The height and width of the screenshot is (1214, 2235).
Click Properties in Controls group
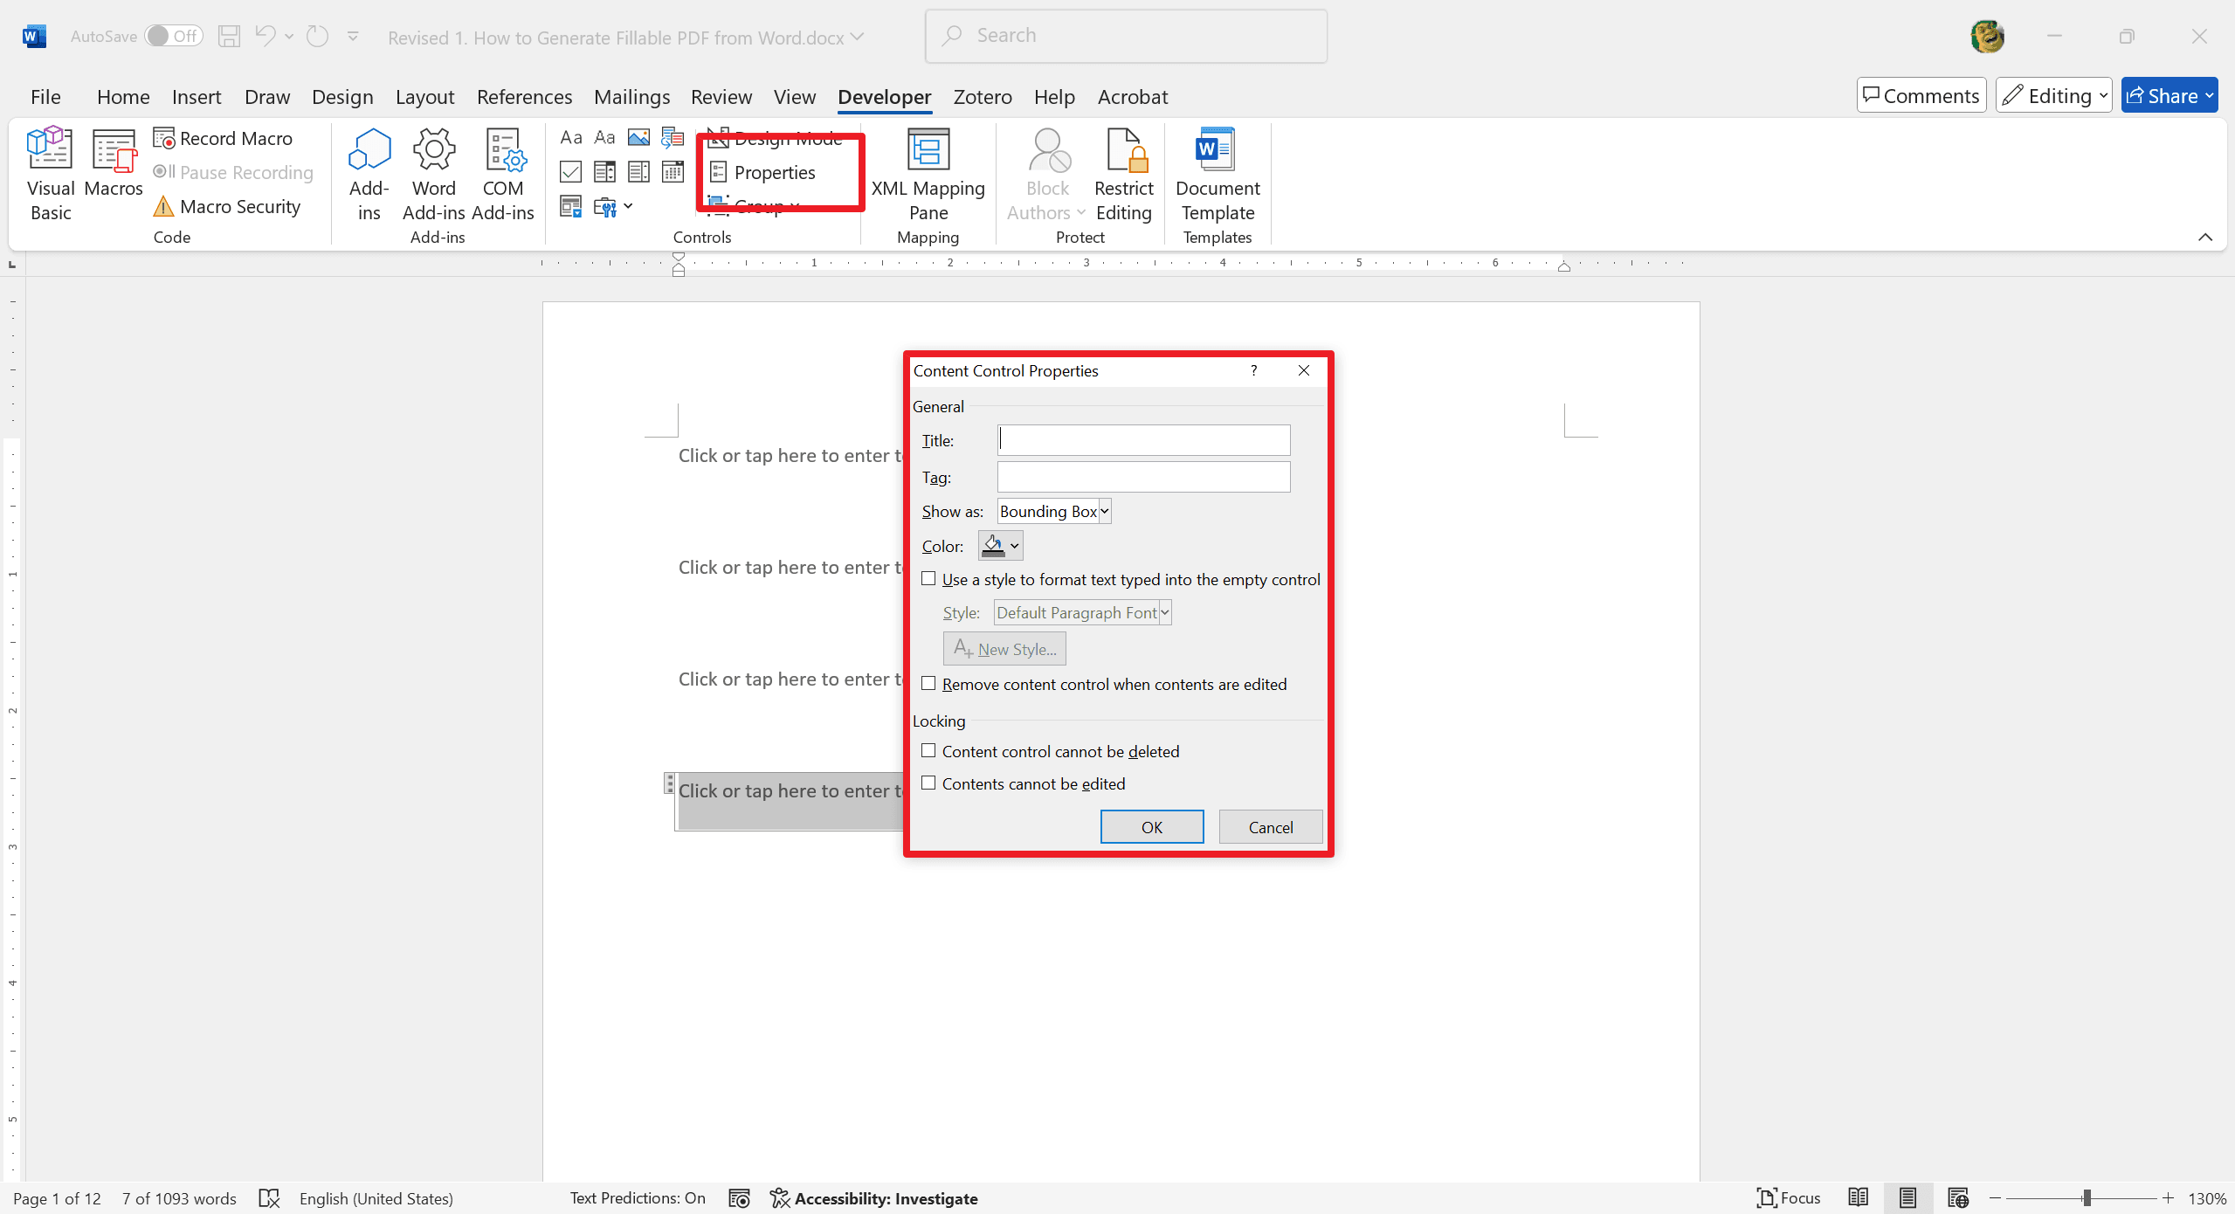(x=763, y=172)
